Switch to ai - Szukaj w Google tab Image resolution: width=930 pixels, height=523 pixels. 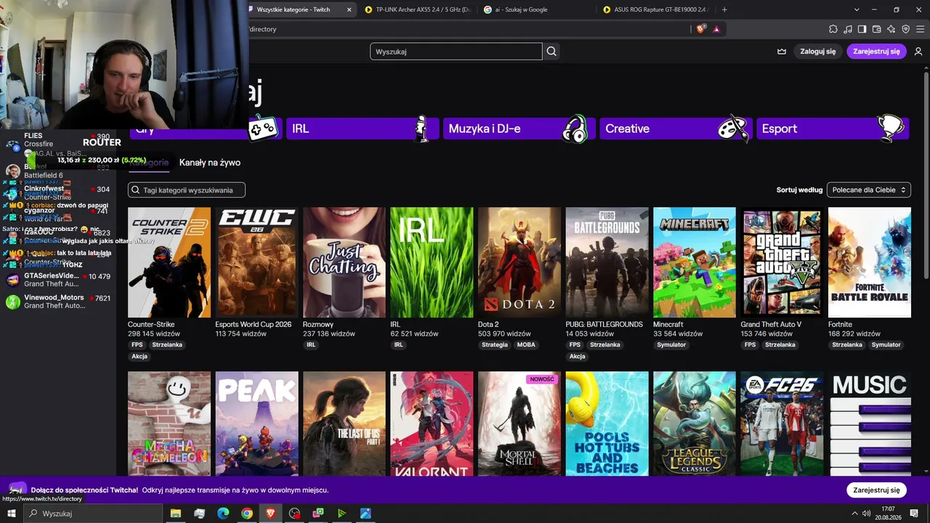pos(536,9)
